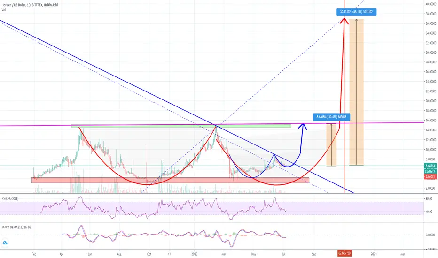Click the 40.00 RSI scale label
The image size is (438, 258).
pos(429,212)
